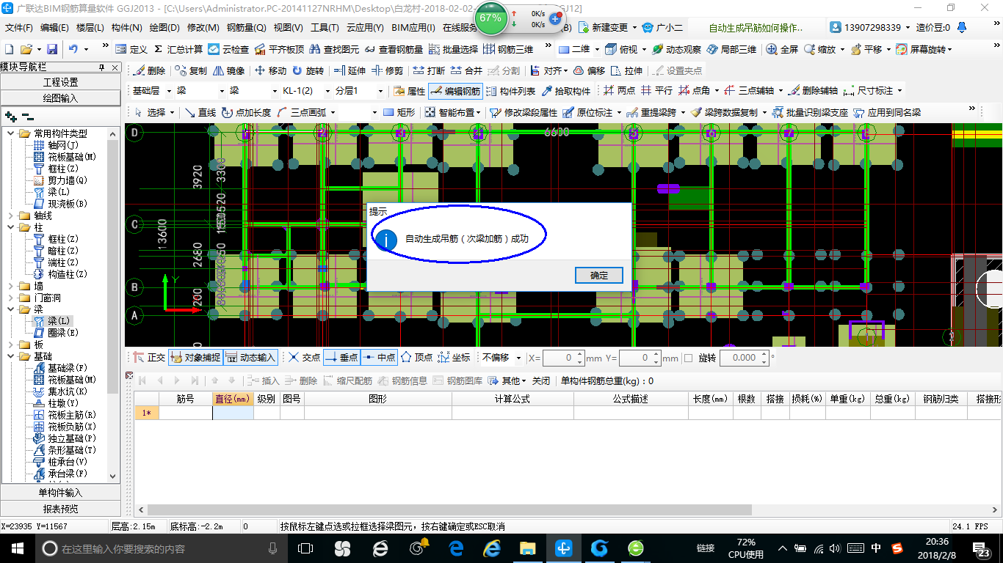Click the 绘图输入 panel button
1003x563 pixels.
tap(60, 97)
